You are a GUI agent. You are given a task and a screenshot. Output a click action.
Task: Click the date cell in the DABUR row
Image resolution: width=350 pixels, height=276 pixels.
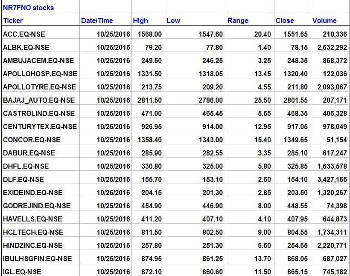(x=113, y=153)
